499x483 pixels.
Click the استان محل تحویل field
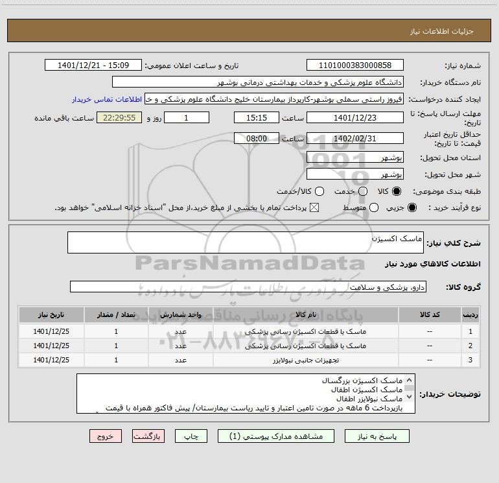pos(355,158)
